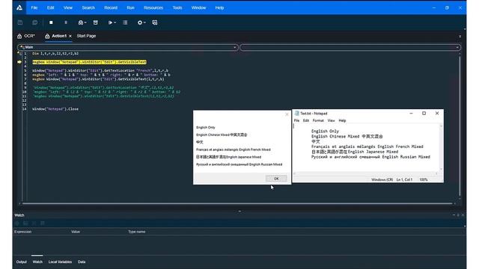479x269 pixels.
Task: Open the gear icon dropdown arrow
Action: point(144,22)
